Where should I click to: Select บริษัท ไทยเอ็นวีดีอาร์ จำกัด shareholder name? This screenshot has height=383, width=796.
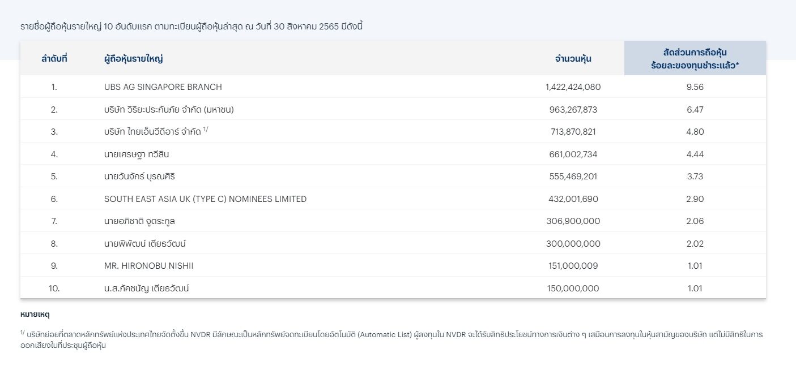[152, 132]
